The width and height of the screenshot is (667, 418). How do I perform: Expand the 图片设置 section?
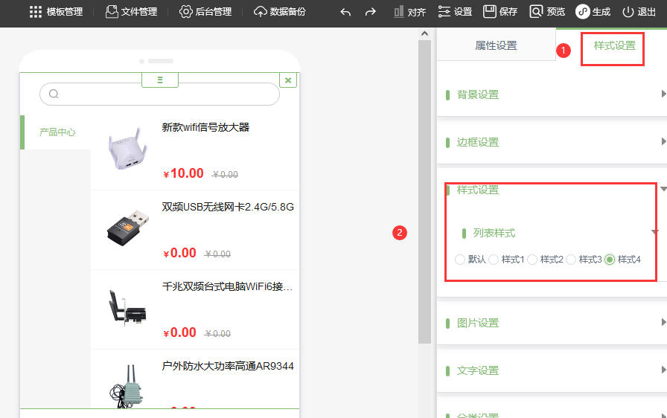click(x=552, y=323)
